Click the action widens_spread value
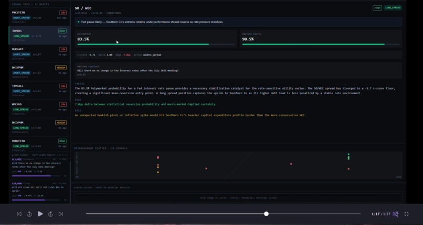Image resolution: width=423 pixels, height=225 pixels. click(152, 55)
